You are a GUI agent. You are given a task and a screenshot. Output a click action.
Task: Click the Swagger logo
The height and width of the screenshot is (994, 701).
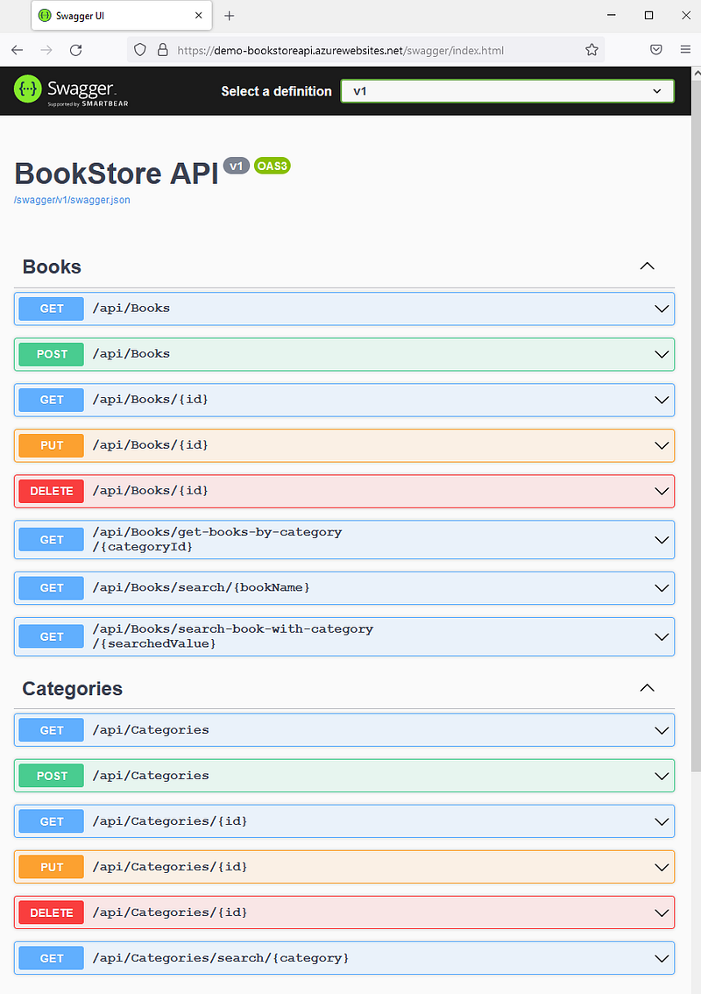[x=65, y=90]
